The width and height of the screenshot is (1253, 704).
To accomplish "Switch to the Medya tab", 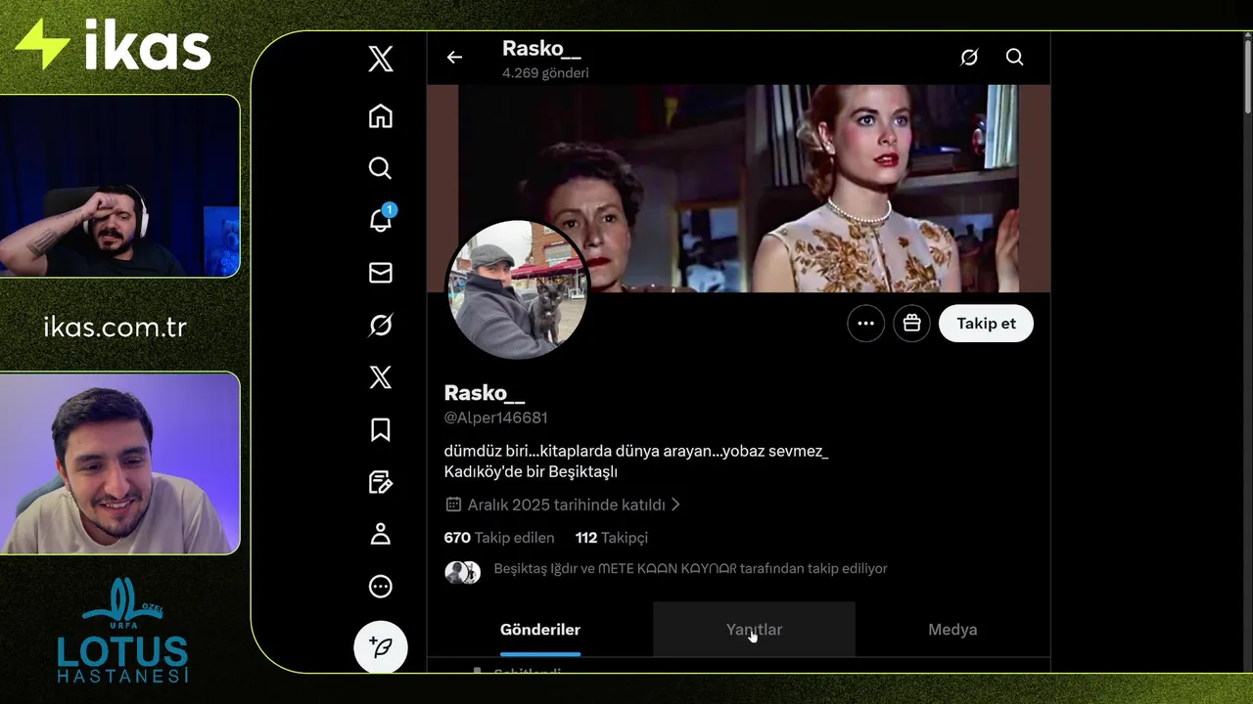I will pyautogui.click(x=952, y=630).
